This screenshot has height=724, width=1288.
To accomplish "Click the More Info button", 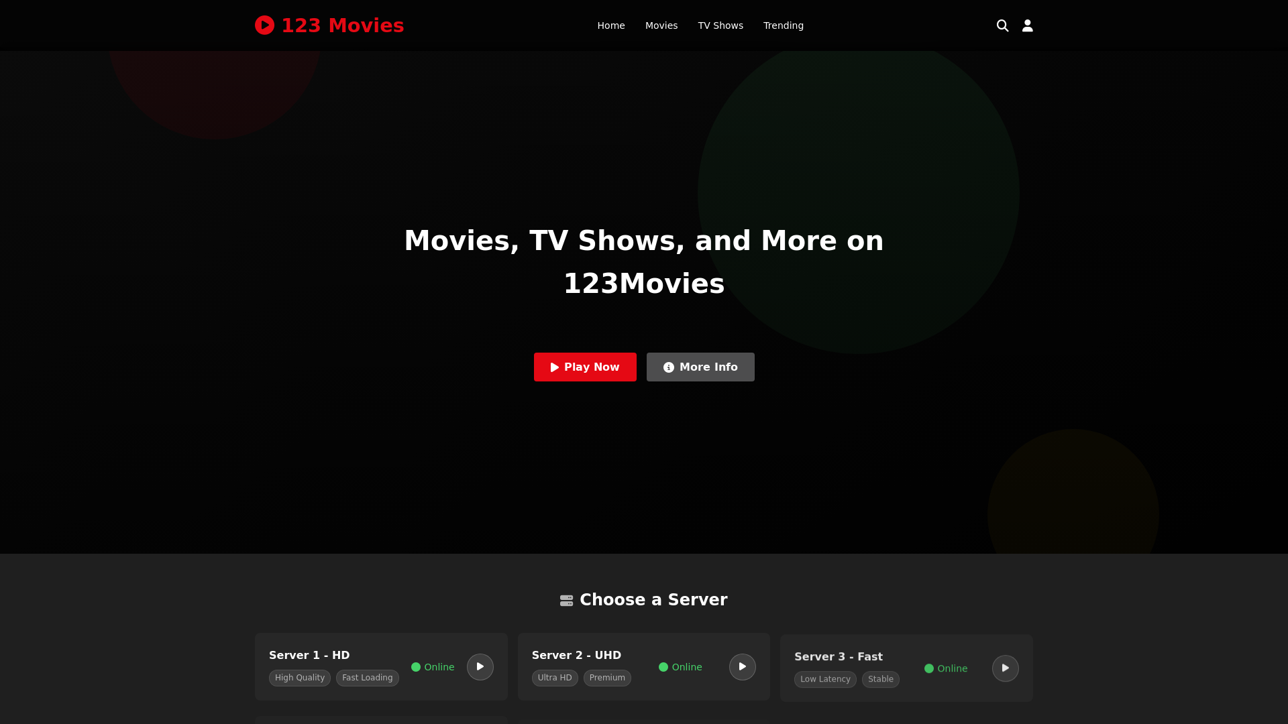I will (x=700, y=367).
